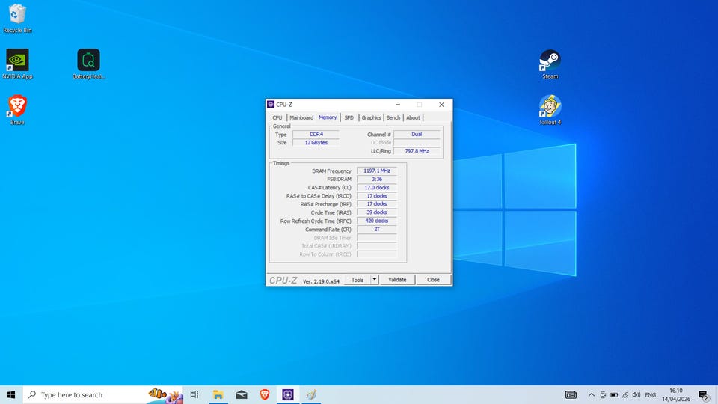Open the Mail app in the taskbar
Viewport: 718px width, 404px height.
(x=241, y=394)
